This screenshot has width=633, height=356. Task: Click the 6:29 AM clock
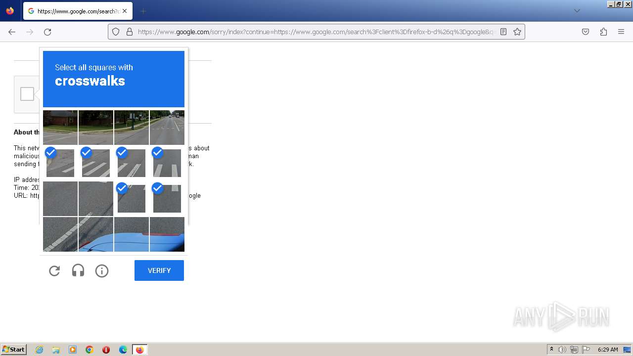pyautogui.click(x=608, y=350)
